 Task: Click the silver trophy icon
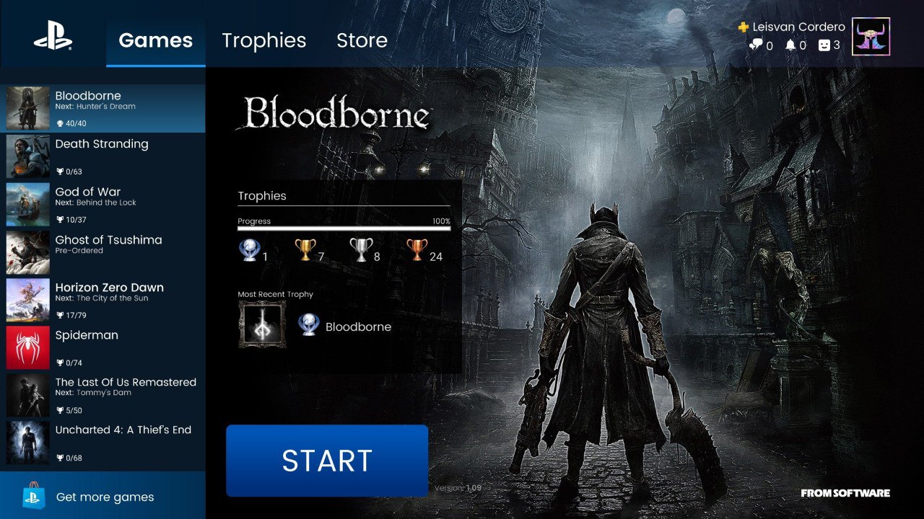(x=361, y=250)
